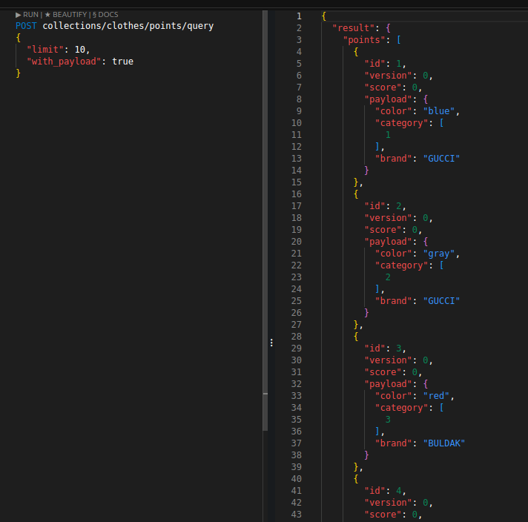The height and width of the screenshot is (522, 528).
Task: Click the "blue" color value
Action: (438, 111)
